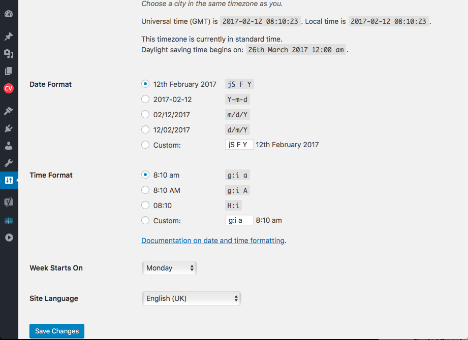Click the Time Format label
Image resolution: width=468 pixels, height=340 pixels.
click(51, 175)
